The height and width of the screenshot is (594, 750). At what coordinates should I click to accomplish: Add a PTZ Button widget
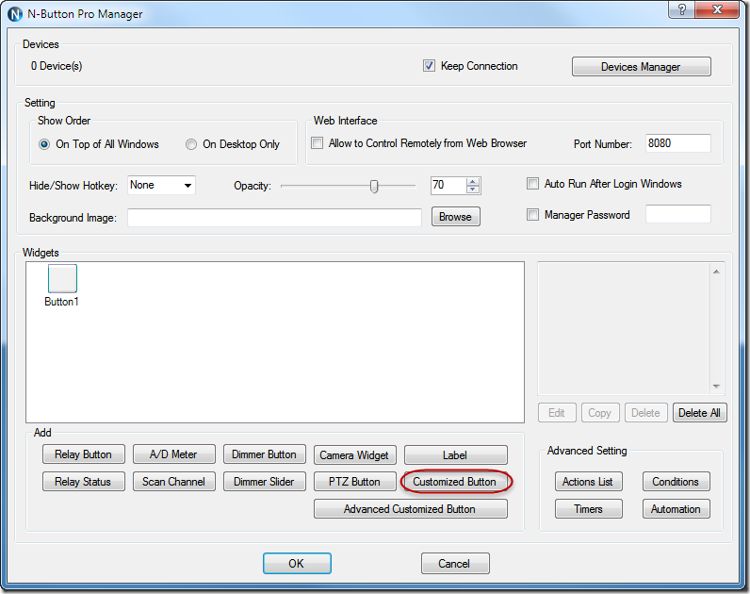click(x=354, y=482)
